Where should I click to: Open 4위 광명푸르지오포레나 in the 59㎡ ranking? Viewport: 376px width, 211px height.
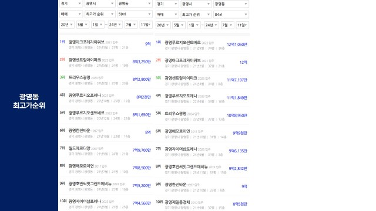pos(106,98)
